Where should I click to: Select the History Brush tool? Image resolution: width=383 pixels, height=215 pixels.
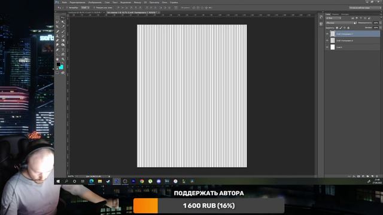63,36
